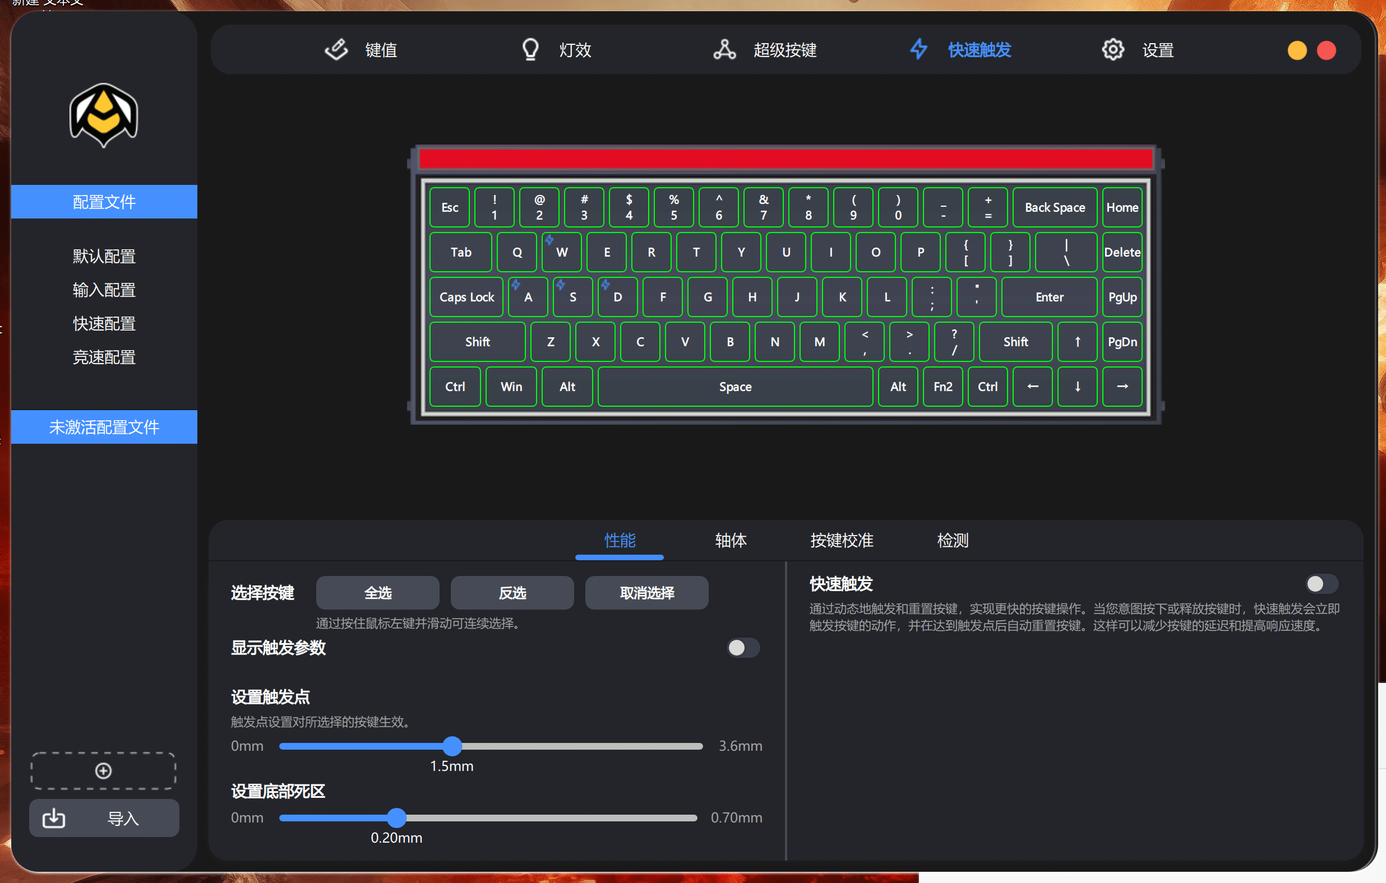Click the lightning bolt icon beside 快速触发

(x=918, y=49)
